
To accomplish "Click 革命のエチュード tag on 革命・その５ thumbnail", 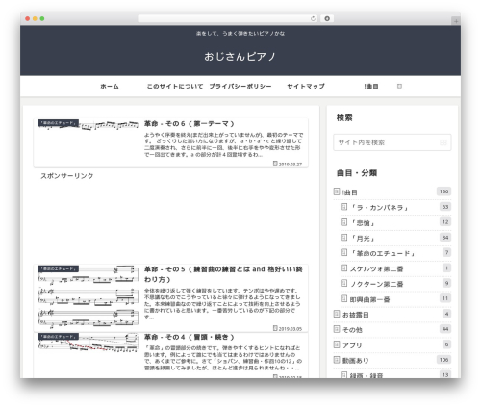I will (x=58, y=268).
